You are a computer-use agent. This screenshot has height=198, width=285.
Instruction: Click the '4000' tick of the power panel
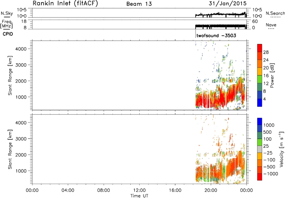pos(21,49)
